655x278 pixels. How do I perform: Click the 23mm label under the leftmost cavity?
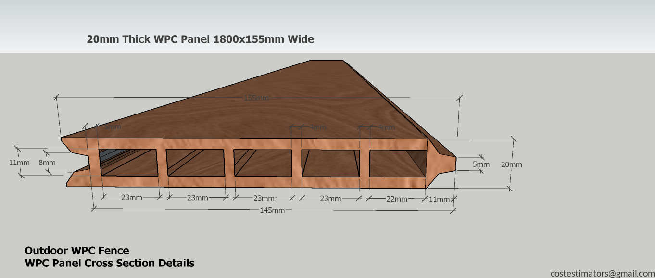(x=131, y=198)
